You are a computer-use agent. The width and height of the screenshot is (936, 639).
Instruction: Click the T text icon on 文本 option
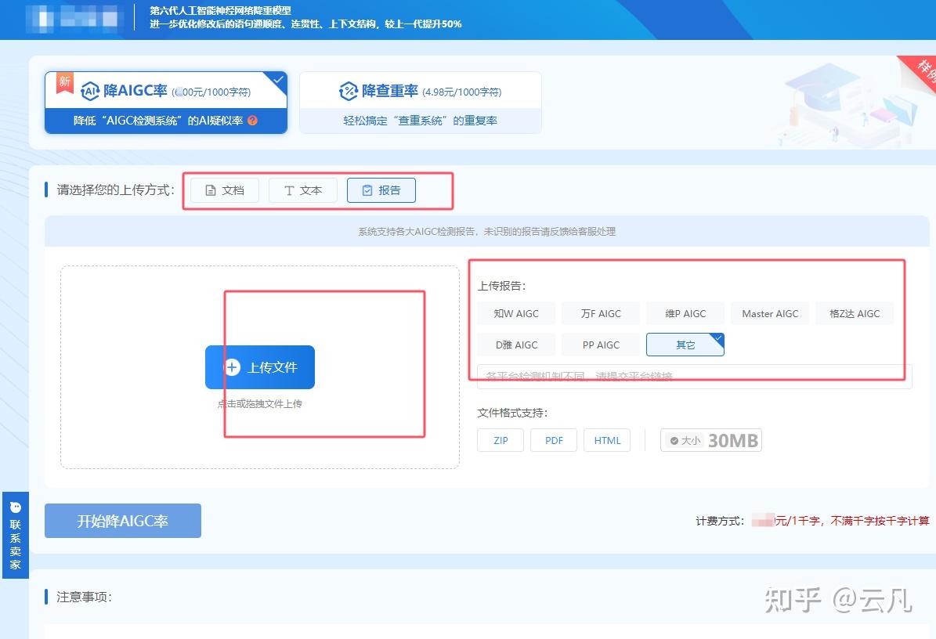(288, 190)
